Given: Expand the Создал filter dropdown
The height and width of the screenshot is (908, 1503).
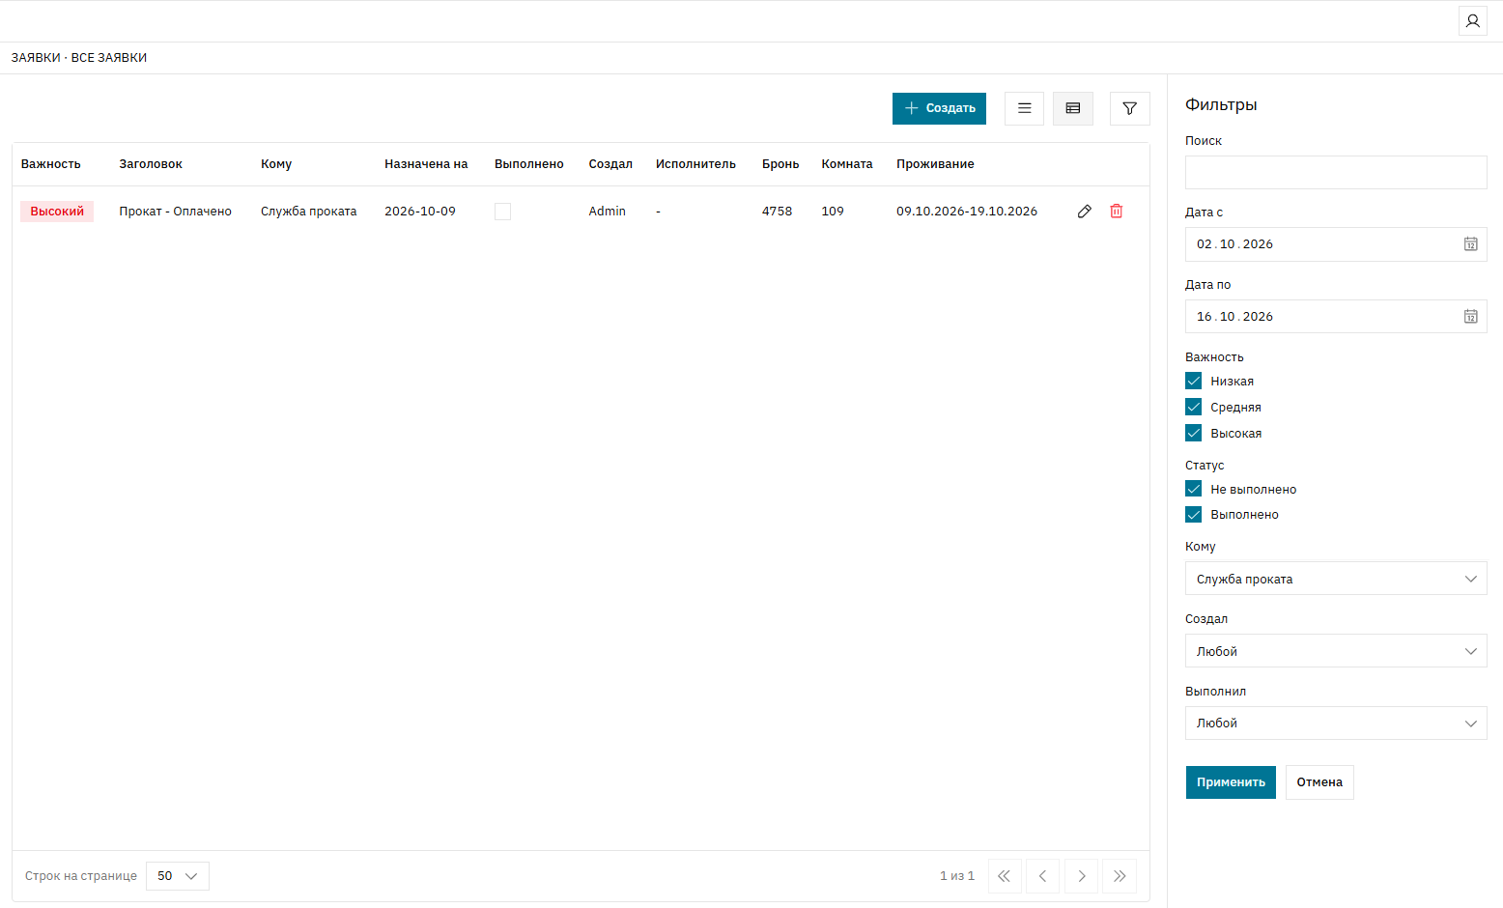Looking at the screenshot, I should point(1336,651).
